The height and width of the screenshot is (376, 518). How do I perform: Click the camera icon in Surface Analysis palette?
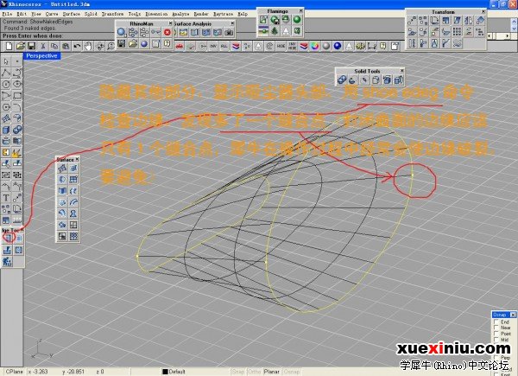point(229,32)
